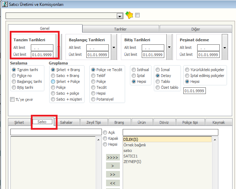Switch to the Tarihler tab

(120, 29)
